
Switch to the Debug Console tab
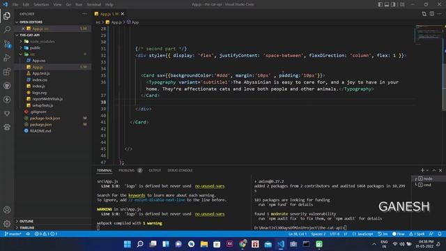pyautogui.click(x=180, y=170)
